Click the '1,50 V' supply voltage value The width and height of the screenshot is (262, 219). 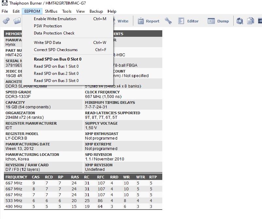point(91,128)
